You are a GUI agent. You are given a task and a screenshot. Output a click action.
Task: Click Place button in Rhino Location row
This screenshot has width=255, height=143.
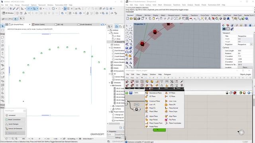point(245,67)
